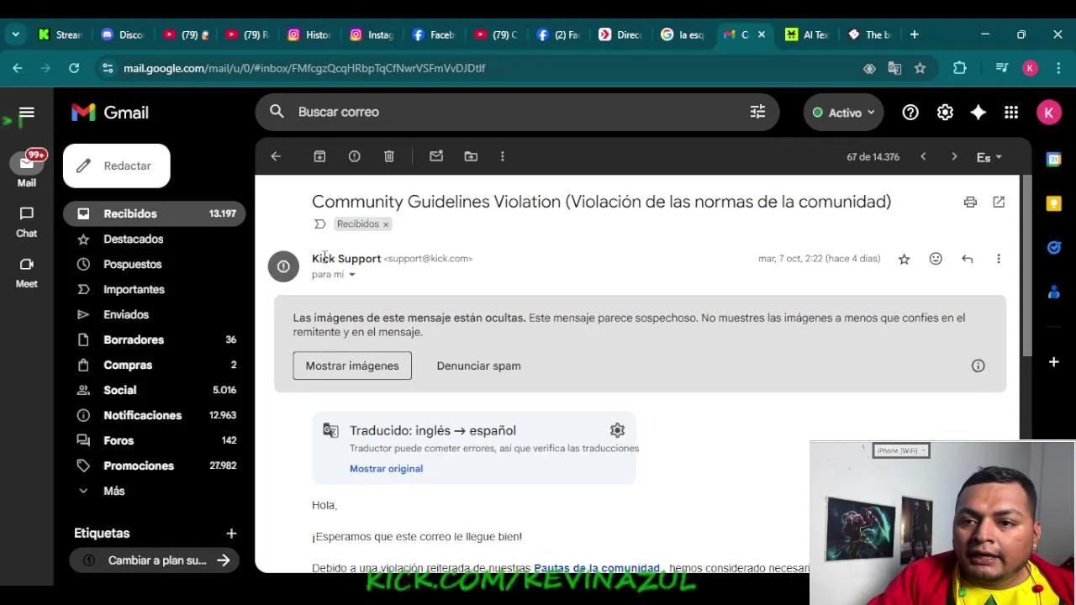Click Mostrar imágenes button

(352, 366)
